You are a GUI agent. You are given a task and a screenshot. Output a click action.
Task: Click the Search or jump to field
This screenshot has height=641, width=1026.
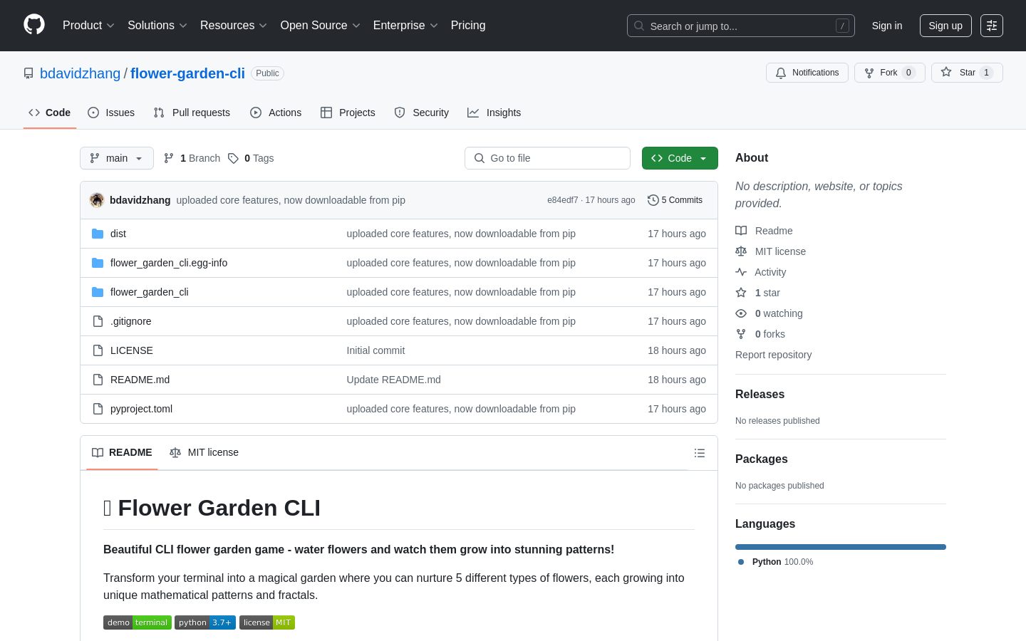click(x=741, y=26)
